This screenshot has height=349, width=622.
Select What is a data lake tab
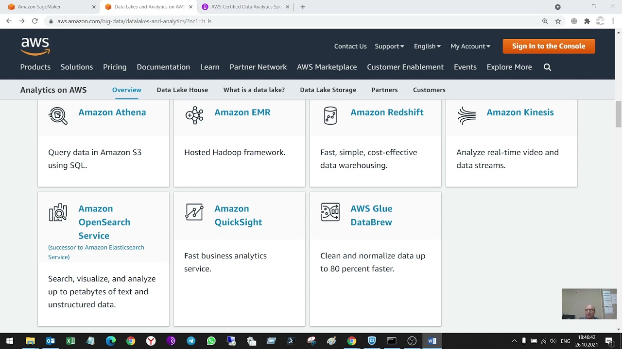[x=254, y=90]
